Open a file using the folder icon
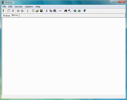Image resolution: width=127 pixels, height=100 pixels. (37, 11)
